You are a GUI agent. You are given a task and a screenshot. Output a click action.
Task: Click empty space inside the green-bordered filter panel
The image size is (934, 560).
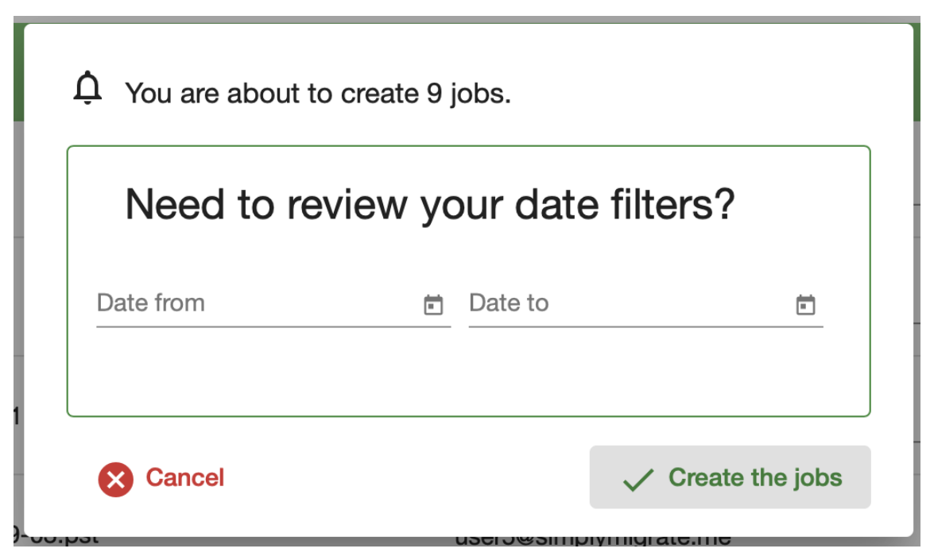pos(469,373)
